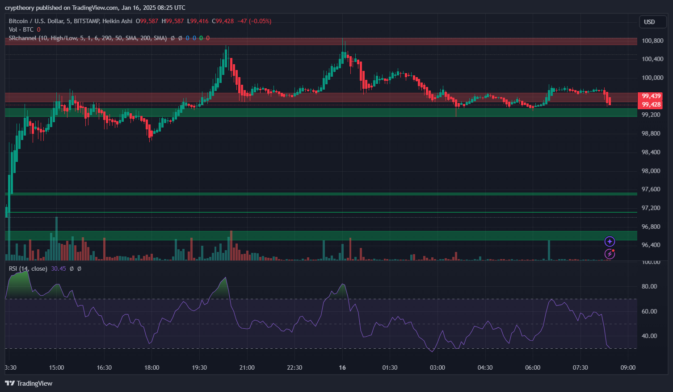Click the 100,000 price axis label
This screenshot has width=673, height=392.
click(652, 78)
